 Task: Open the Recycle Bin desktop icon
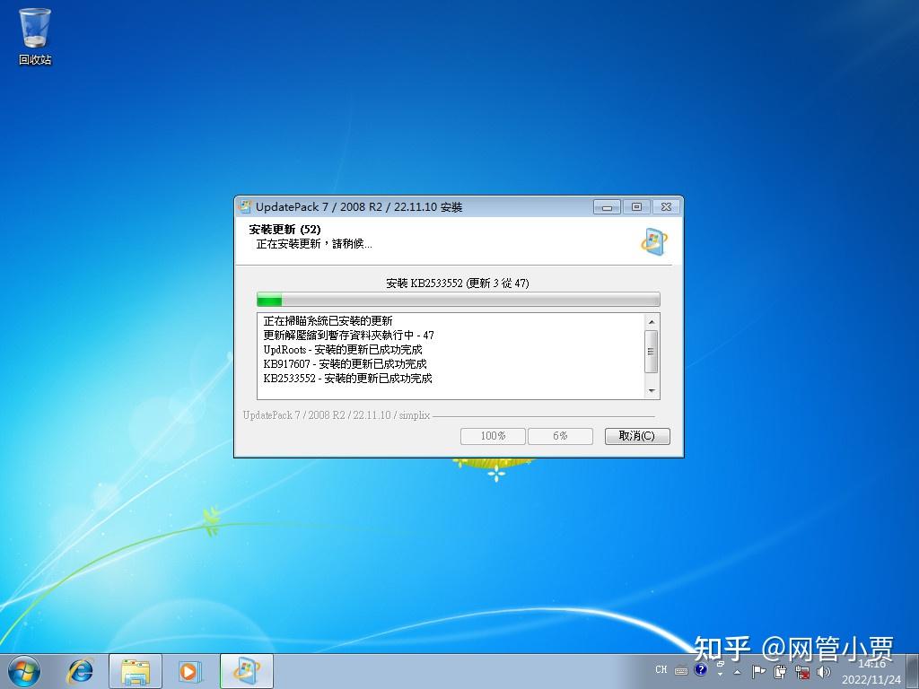pos(35,36)
